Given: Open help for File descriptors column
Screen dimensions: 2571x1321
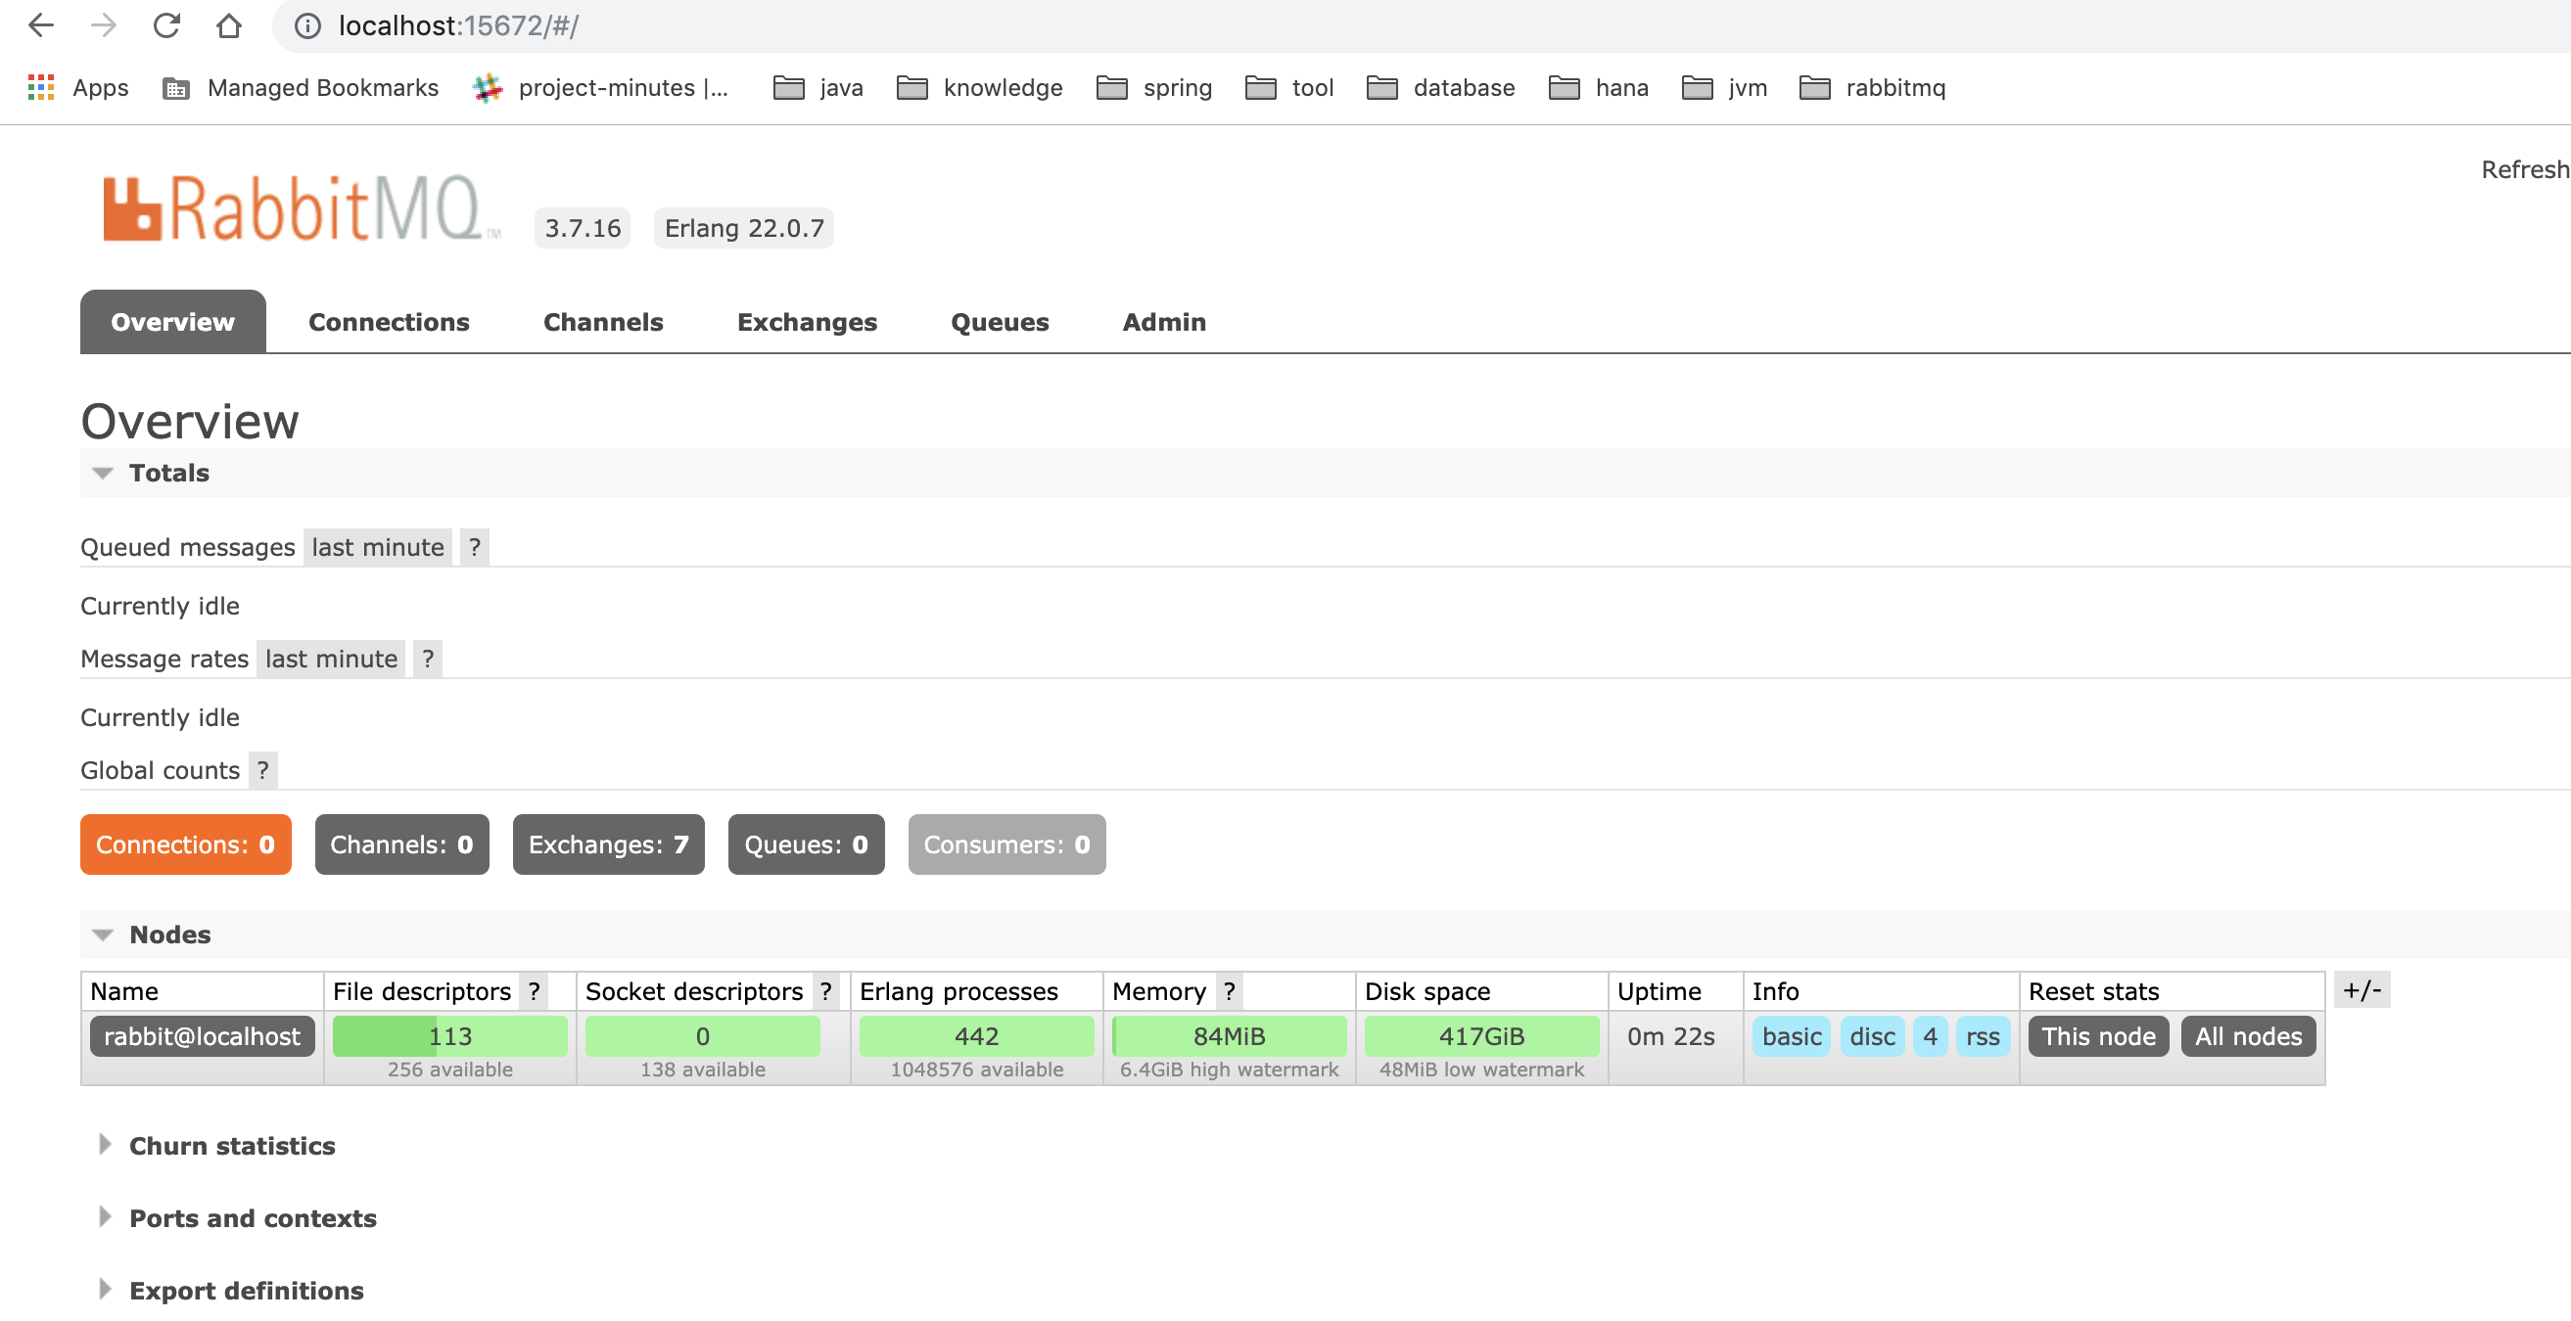Looking at the screenshot, I should click(x=534, y=990).
